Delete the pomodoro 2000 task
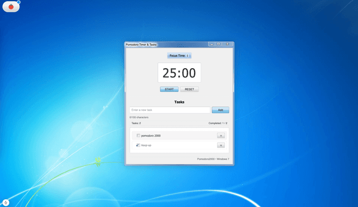358x207 pixels. tap(221, 135)
